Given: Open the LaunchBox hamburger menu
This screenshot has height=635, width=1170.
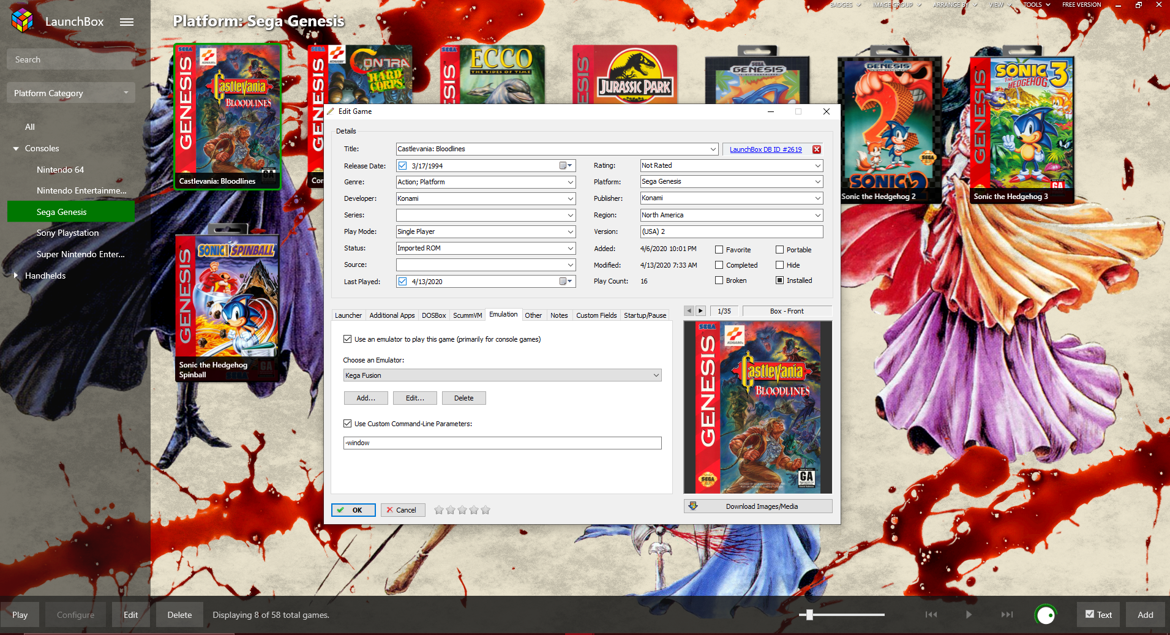Looking at the screenshot, I should tap(127, 22).
